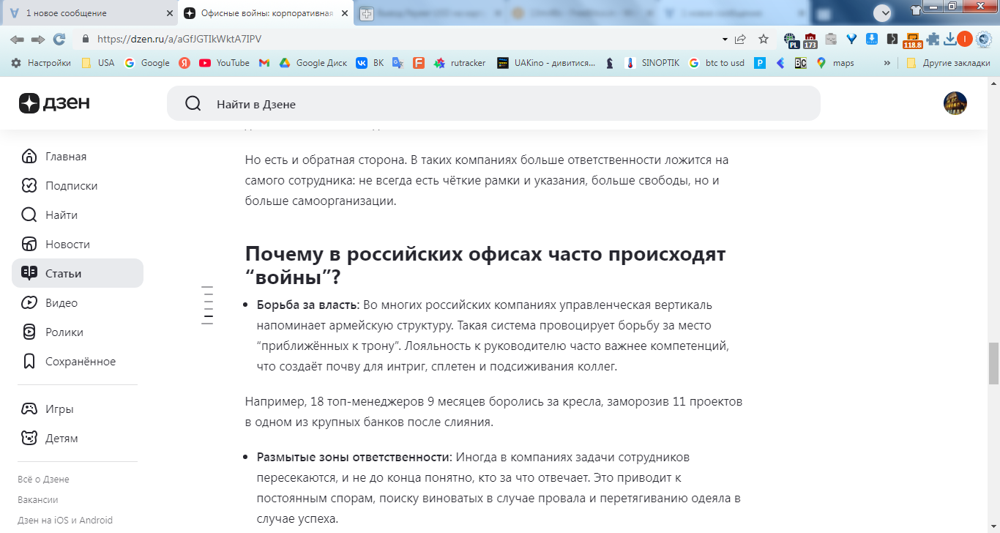Viewport: 1000px width, 533px height.
Task: Go forward using browser forward arrow
Action: click(x=38, y=39)
